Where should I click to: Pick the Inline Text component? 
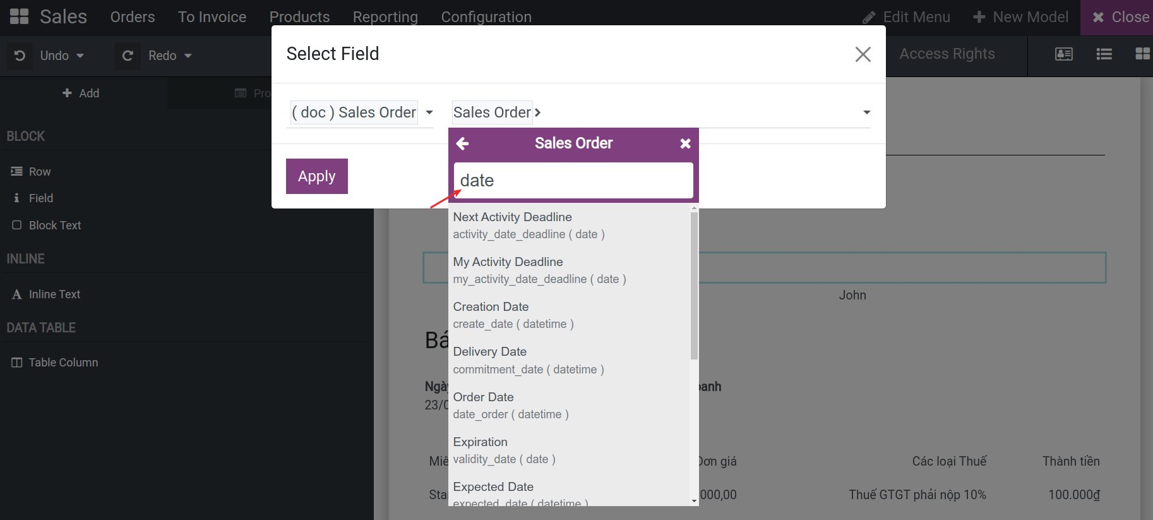click(x=46, y=294)
